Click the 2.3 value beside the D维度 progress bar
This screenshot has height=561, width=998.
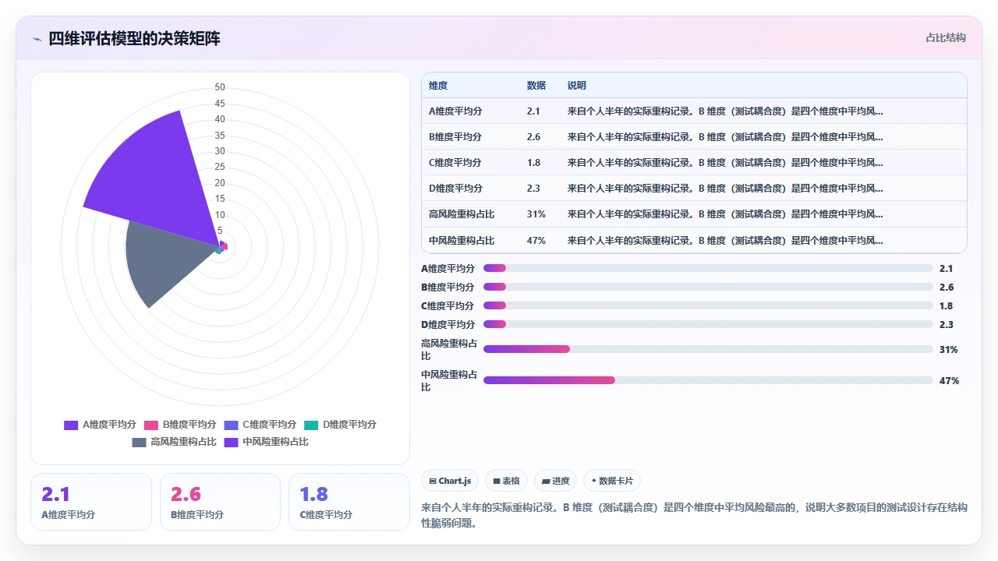click(x=947, y=325)
